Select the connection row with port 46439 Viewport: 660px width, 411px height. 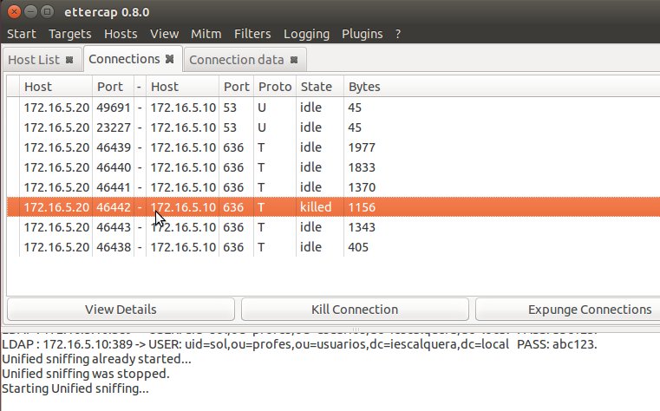pos(333,147)
